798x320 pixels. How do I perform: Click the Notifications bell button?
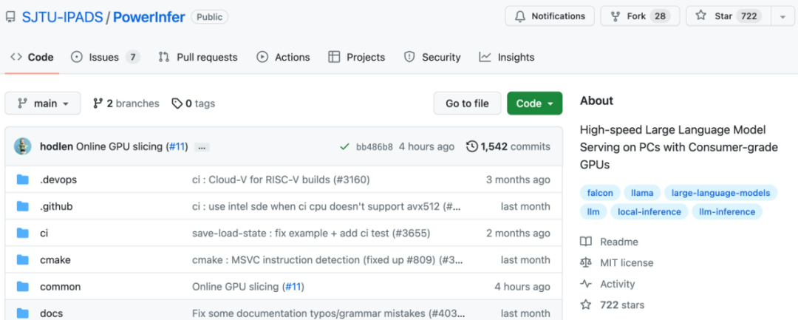549,16
